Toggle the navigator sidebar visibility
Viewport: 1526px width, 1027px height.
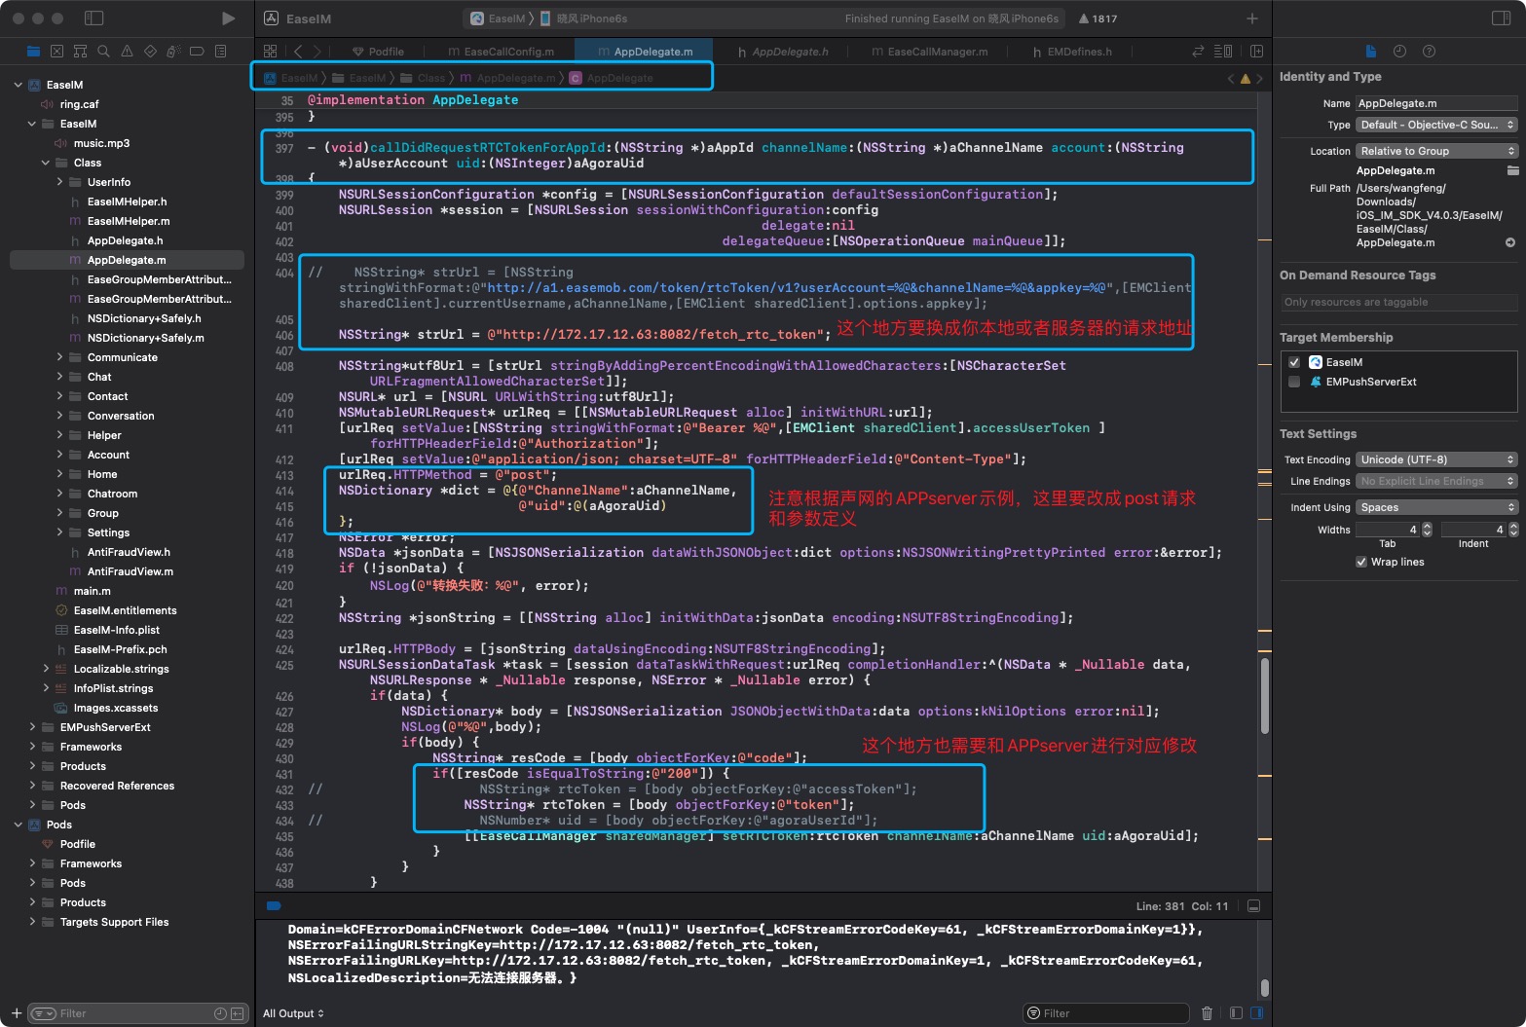[93, 18]
